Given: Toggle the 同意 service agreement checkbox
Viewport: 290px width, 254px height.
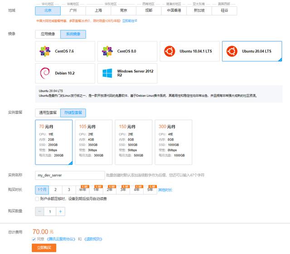Looking at the screenshot, I should pyautogui.click(x=34, y=239).
